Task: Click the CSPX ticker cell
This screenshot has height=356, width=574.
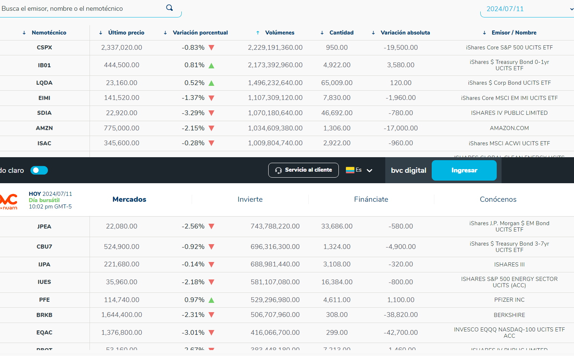Action: click(44, 48)
